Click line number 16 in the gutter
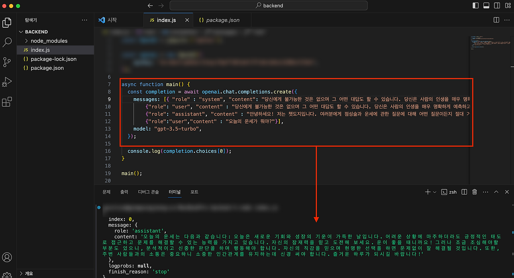The width and height of the screenshot is (514, 278). coord(108,151)
